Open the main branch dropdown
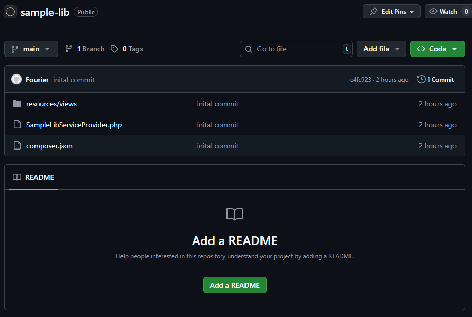Screen dimensions: 472x317 31,49
